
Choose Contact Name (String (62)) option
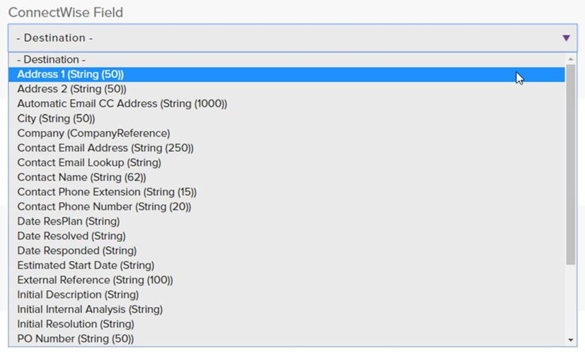pos(81,177)
